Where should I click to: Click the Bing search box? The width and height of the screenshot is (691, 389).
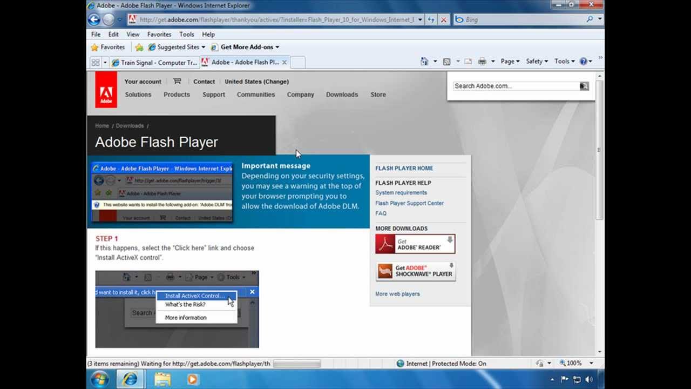click(x=519, y=19)
